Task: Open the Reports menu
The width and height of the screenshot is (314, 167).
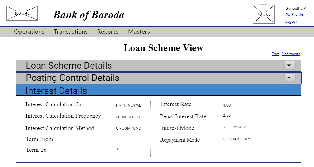Action: click(108, 32)
